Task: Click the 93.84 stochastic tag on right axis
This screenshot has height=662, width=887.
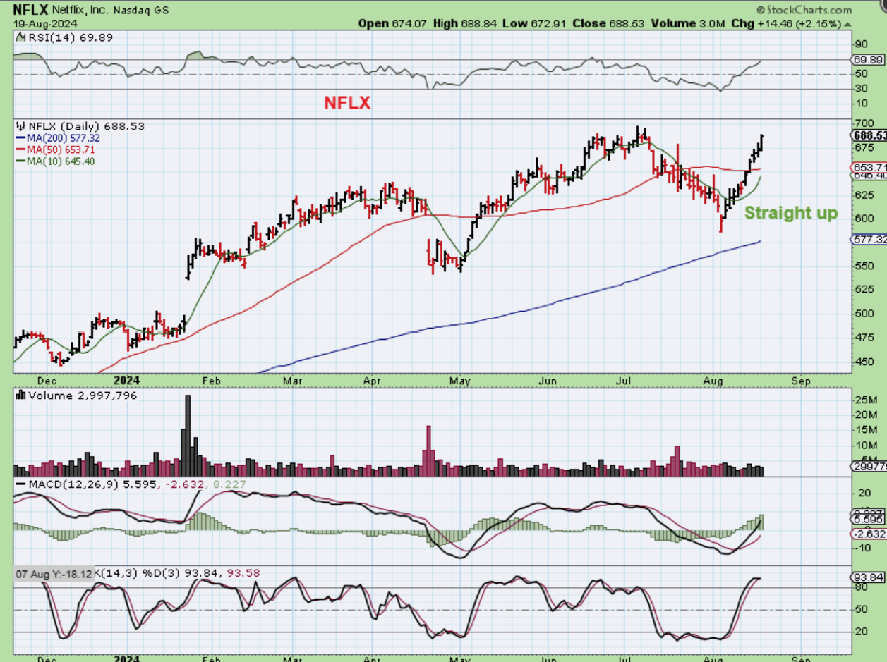Action: (867, 577)
